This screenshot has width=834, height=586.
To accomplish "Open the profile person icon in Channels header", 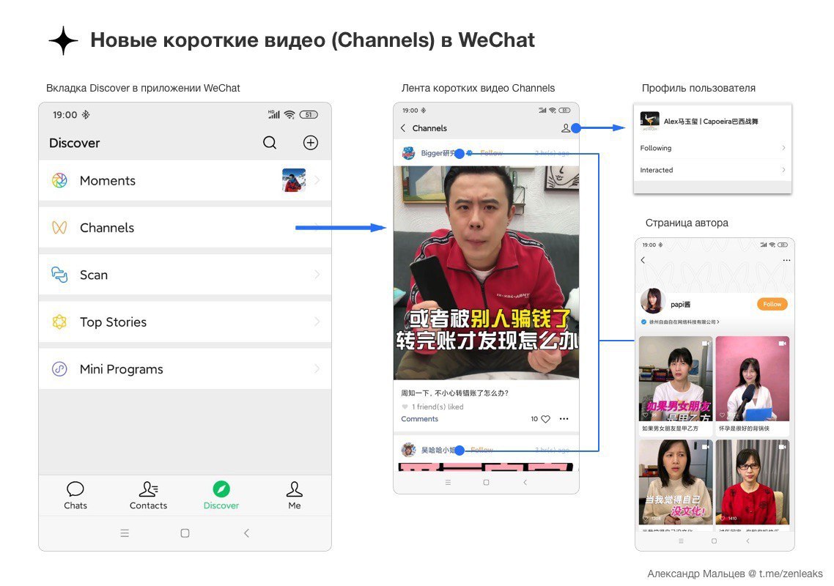I will (x=565, y=128).
